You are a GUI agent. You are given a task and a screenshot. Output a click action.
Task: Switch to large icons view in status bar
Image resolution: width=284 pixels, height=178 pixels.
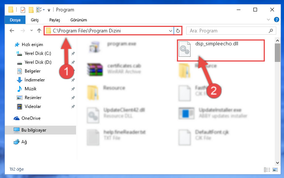pos(275,170)
